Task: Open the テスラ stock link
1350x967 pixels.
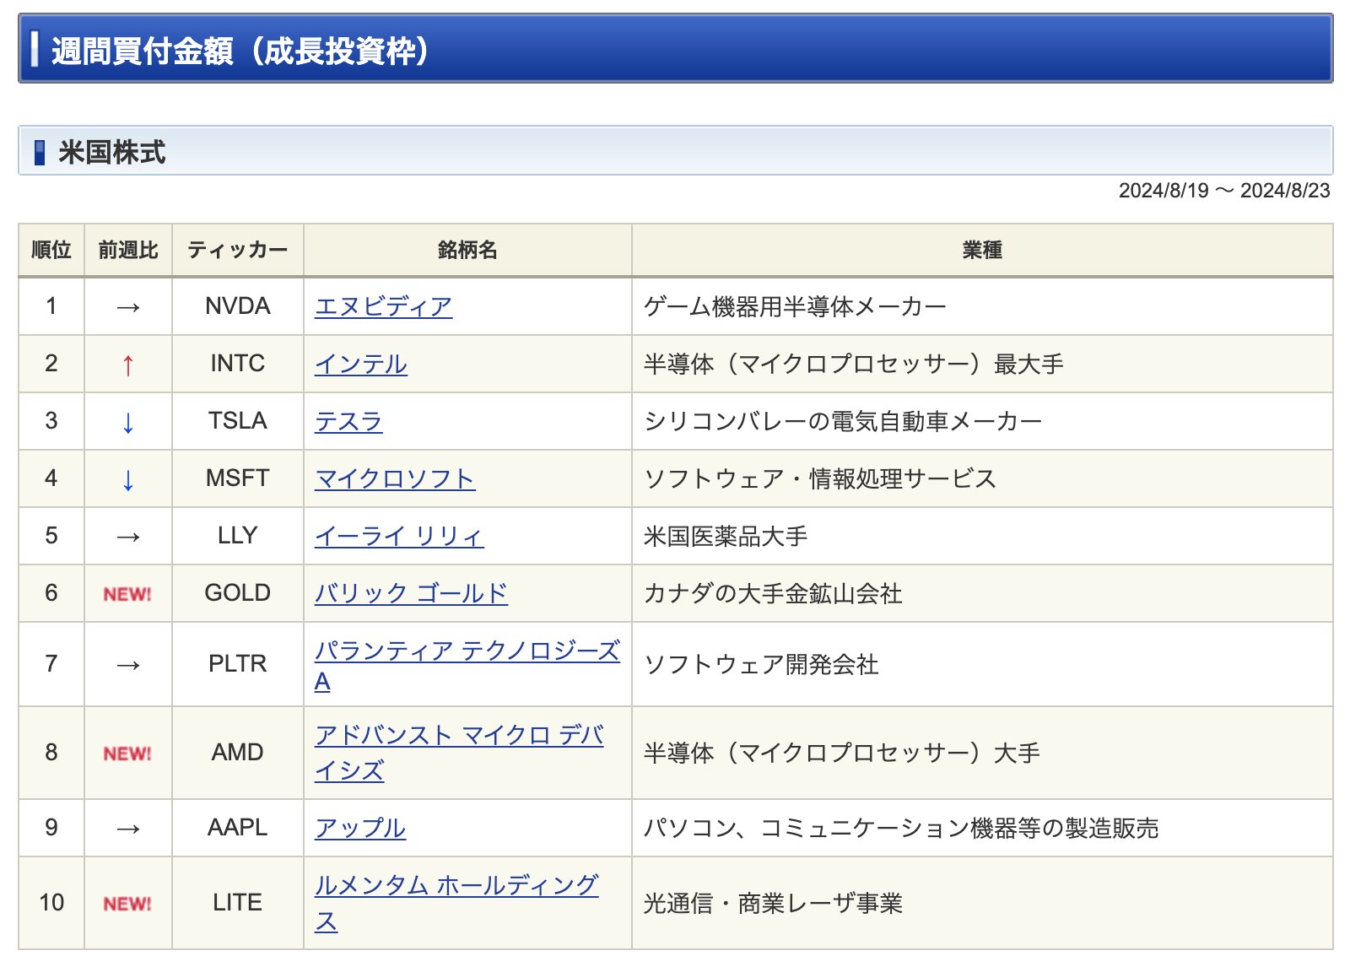Action: point(348,421)
